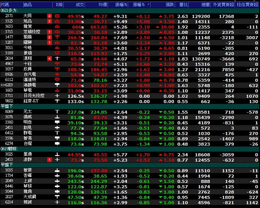Select stock name 群電
260x208 pixels.
(x=27, y=133)
